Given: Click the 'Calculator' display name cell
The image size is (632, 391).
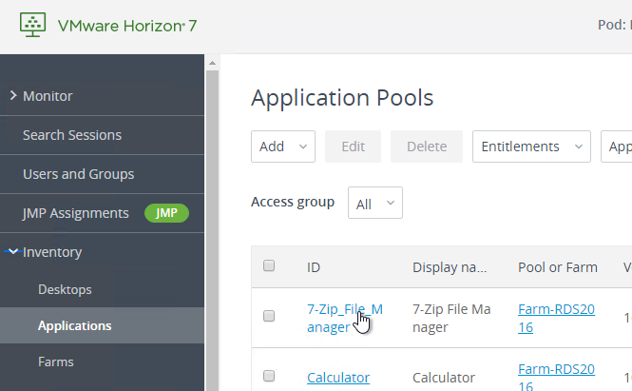Looking at the screenshot, I should [444, 378].
